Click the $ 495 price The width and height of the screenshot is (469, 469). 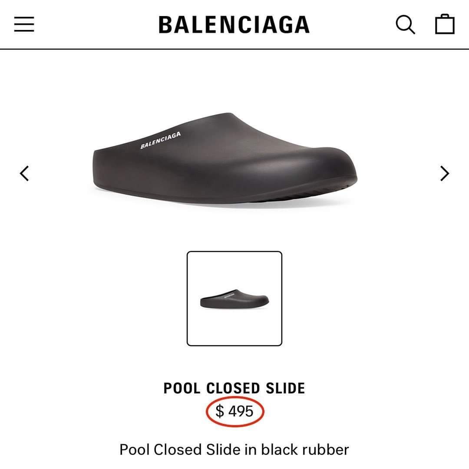234,411
